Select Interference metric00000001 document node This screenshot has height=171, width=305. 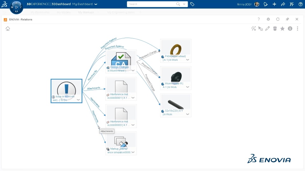click(121, 89)
